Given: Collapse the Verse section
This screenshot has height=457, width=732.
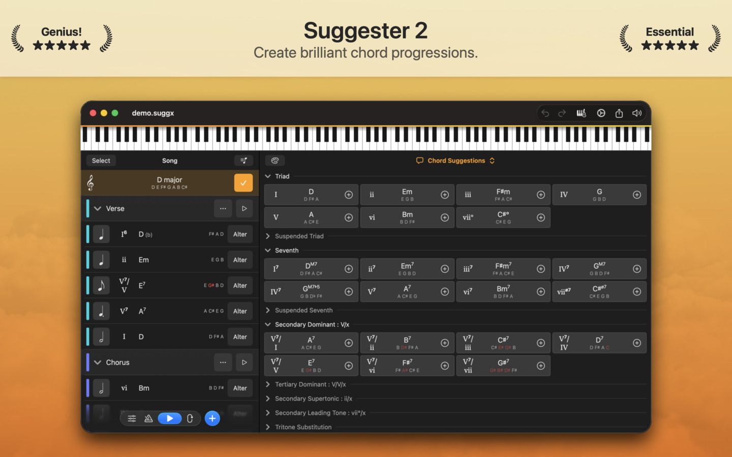Looking at the screenshot, I should [98, 209].
